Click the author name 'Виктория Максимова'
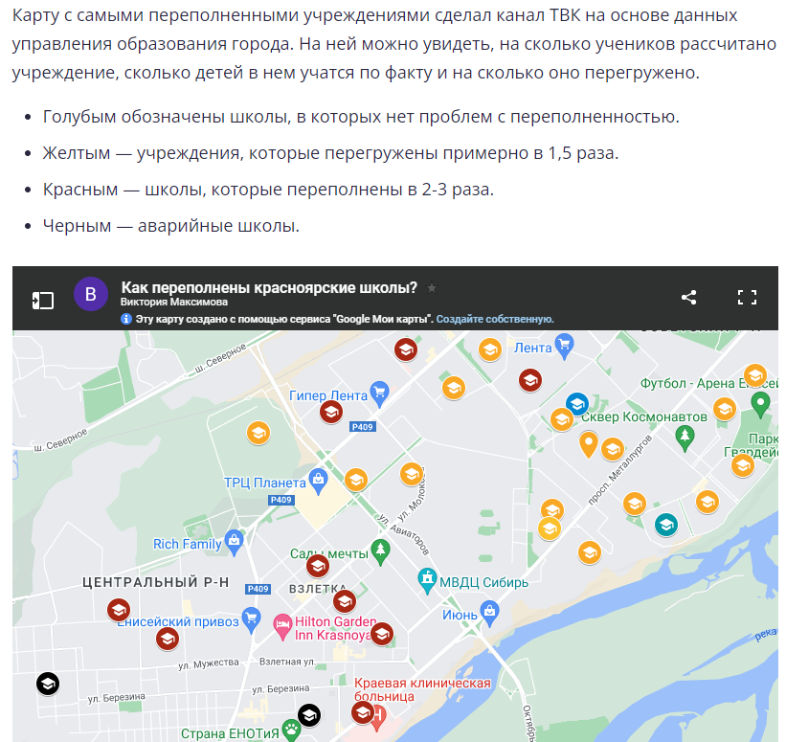The height and width of the screenshot is (742, 786). tap(174, 302)
